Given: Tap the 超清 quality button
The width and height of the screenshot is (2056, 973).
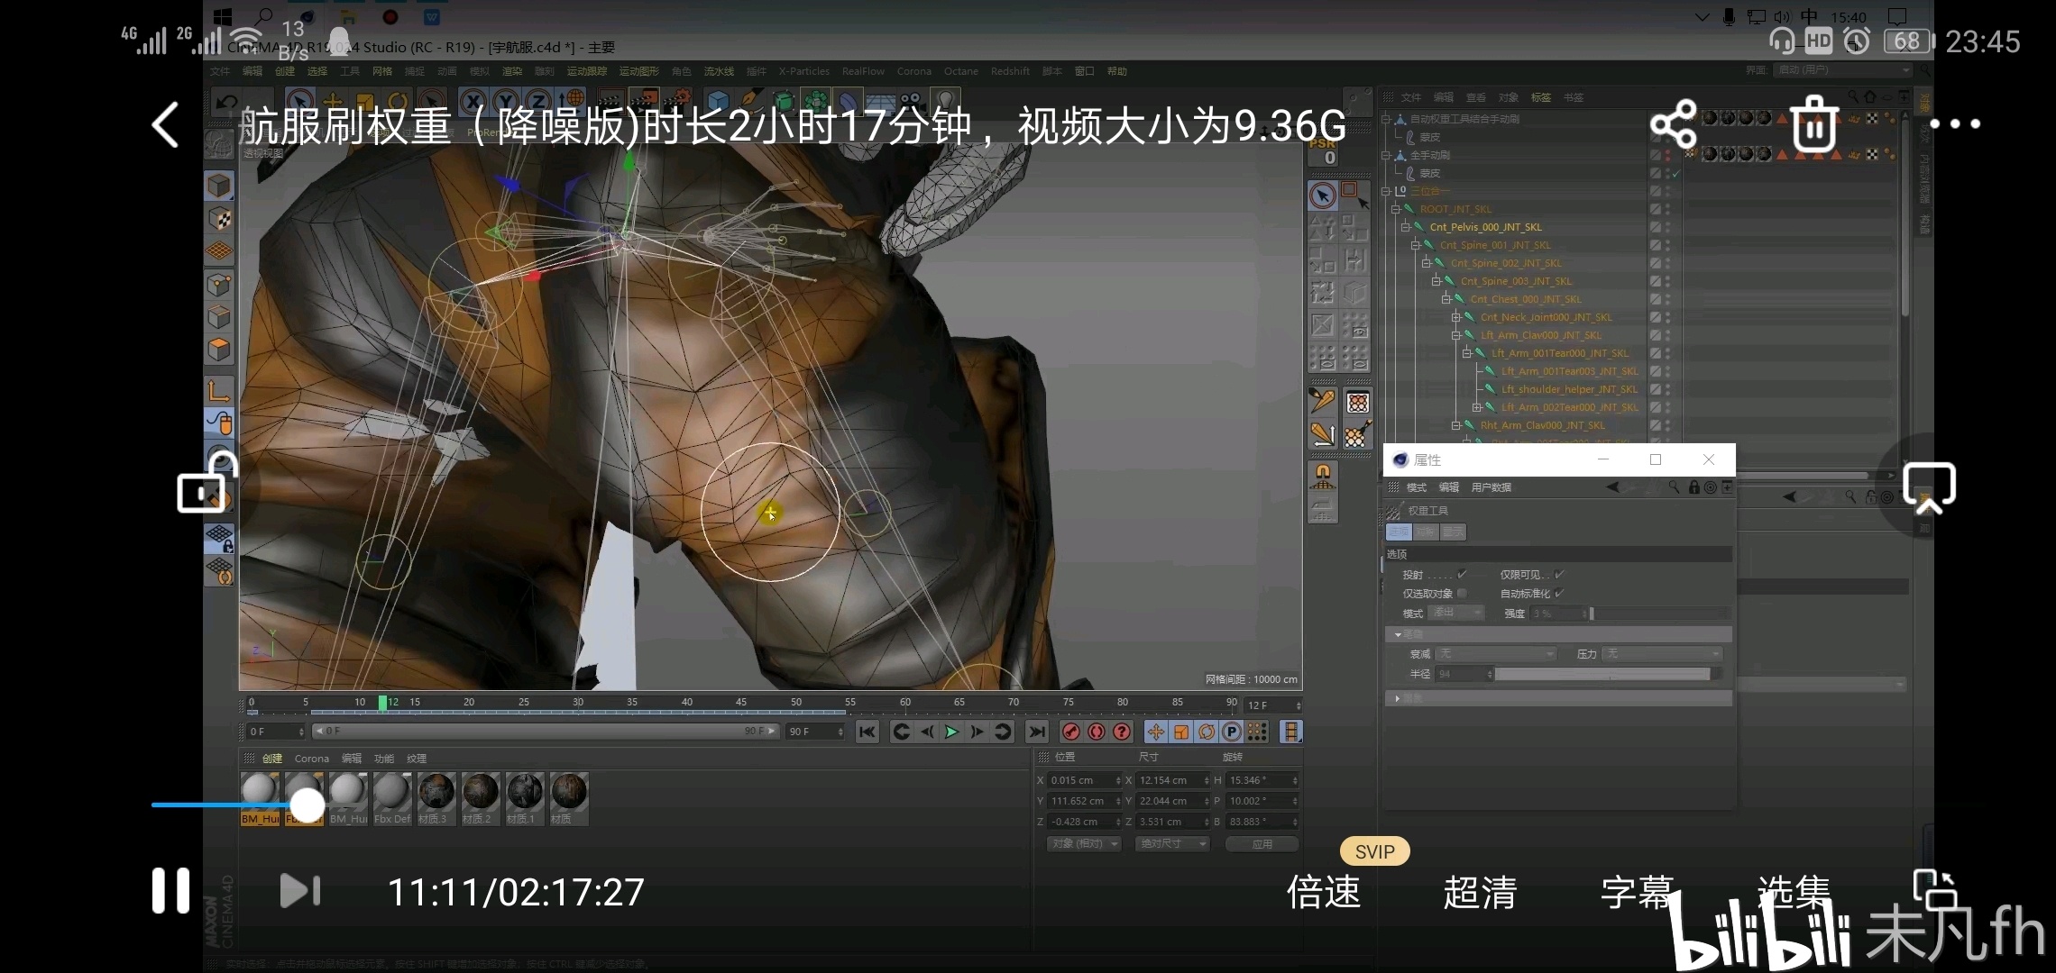Looking at the screenshot, I should pyautogui.click(x=1480, y=892).
